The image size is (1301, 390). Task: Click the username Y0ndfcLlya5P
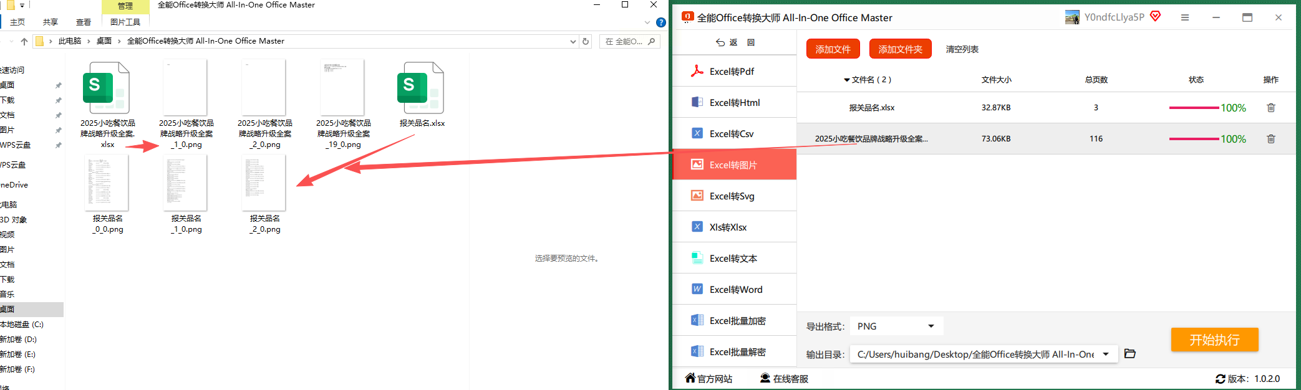1114,17
